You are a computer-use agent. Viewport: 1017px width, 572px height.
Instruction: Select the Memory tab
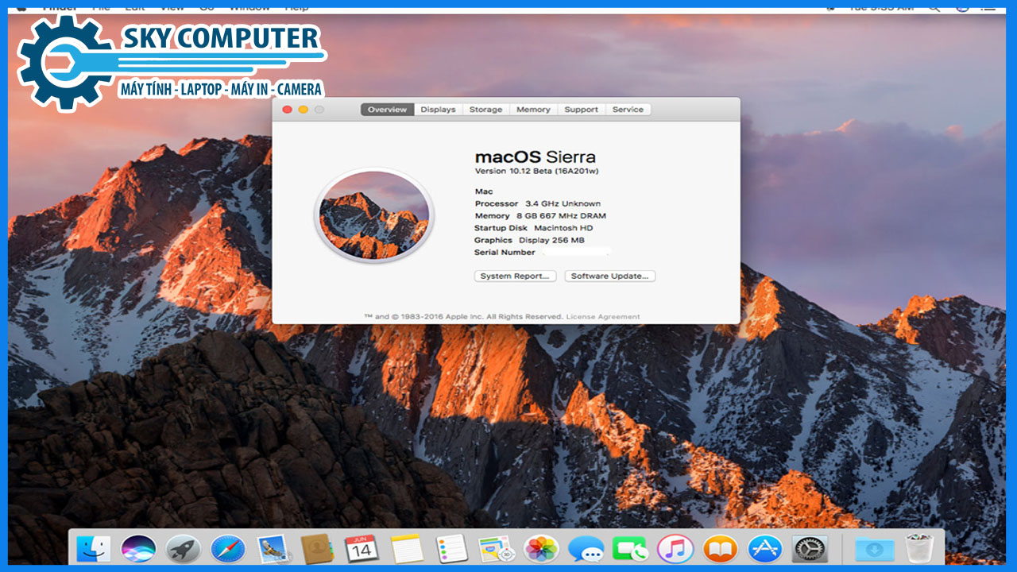coord(533,110)
